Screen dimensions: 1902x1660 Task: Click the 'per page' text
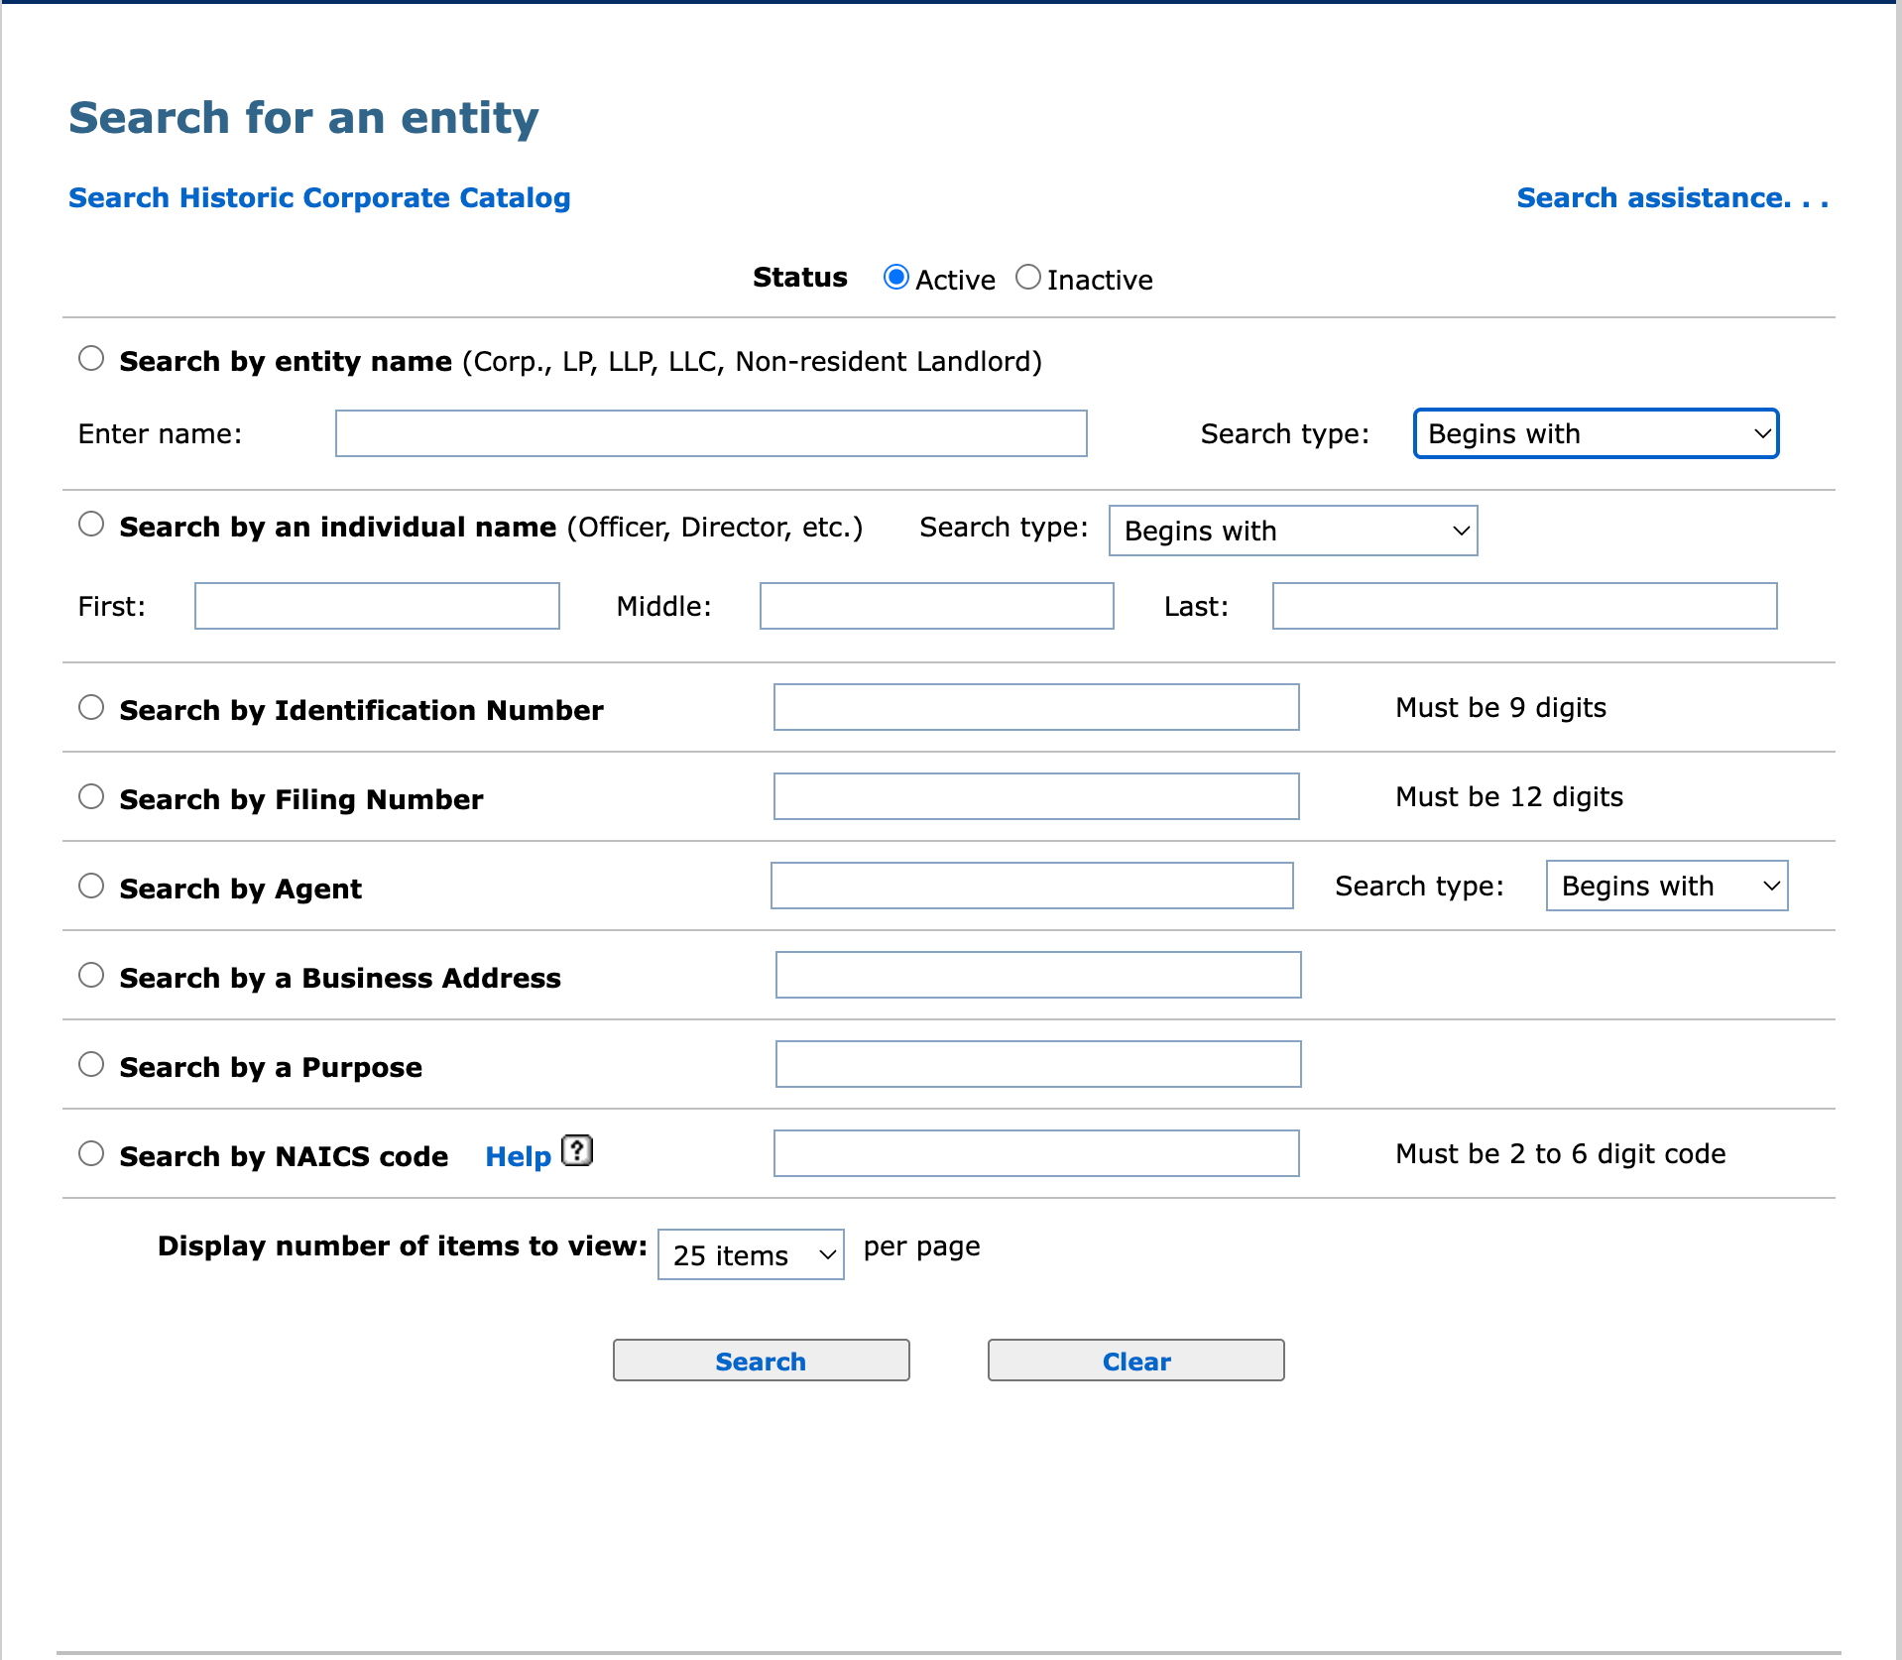point(922,1246)
